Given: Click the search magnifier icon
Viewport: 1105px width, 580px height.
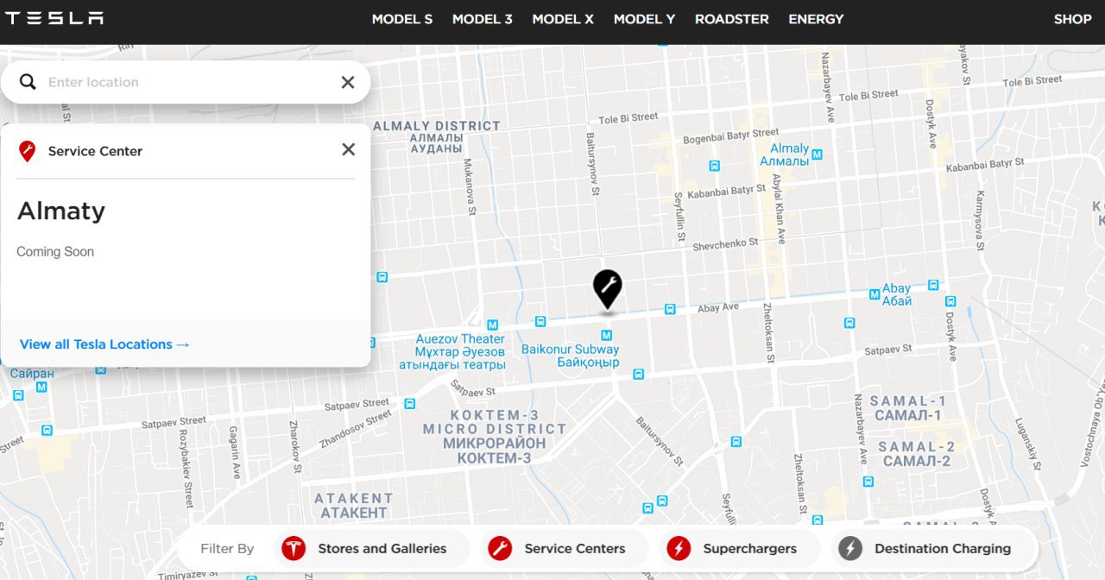Looking at the screenshot, I should click(28, 82).
